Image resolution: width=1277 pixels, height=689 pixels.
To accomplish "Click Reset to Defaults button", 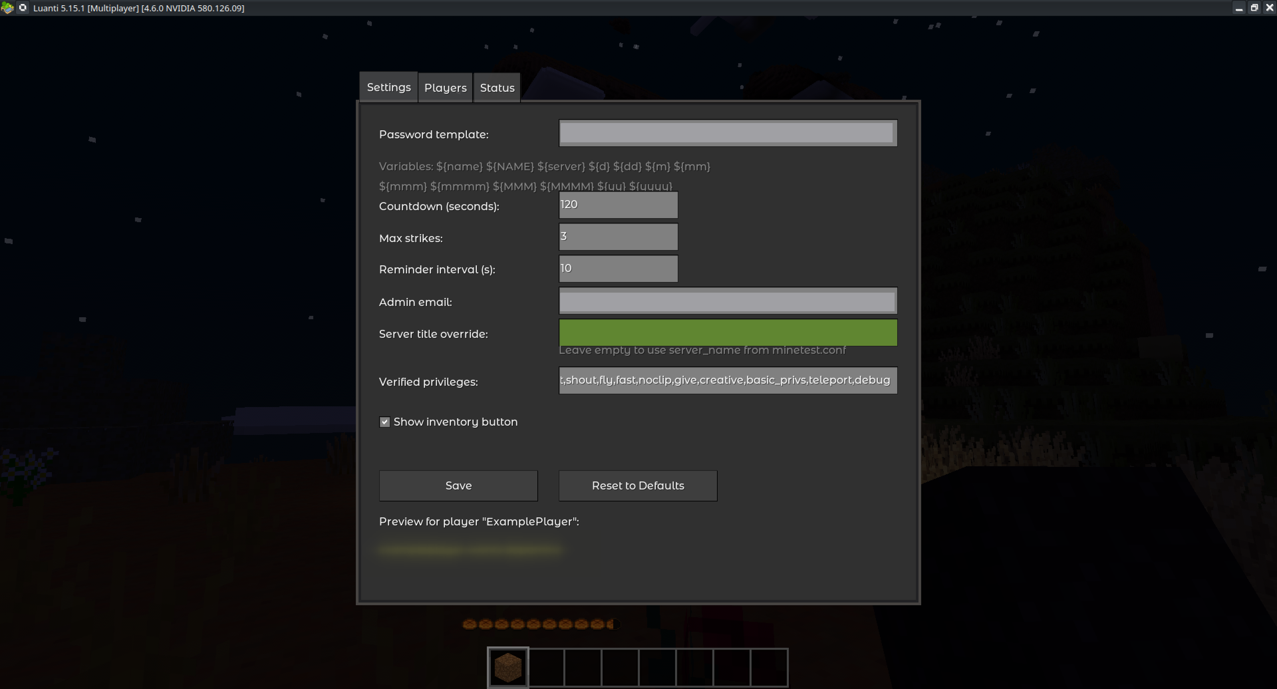I will pos(638,486).
